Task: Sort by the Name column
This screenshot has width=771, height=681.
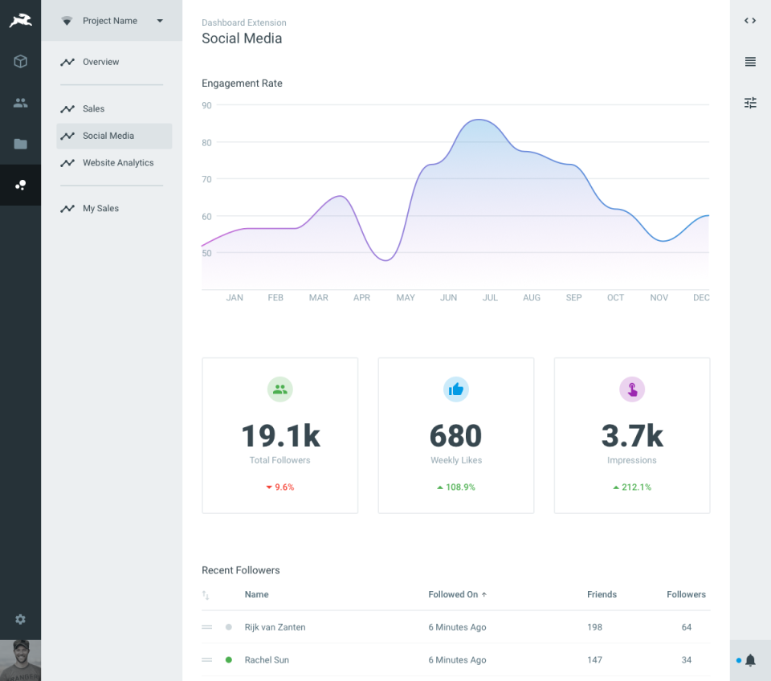Action: click(x=257, y=594)
